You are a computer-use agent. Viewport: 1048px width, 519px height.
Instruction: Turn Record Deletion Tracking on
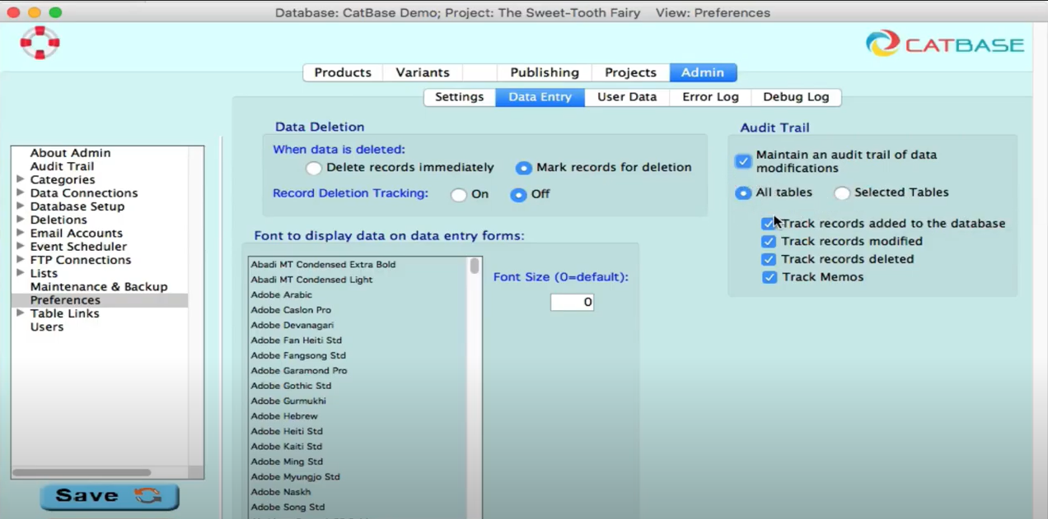coord(458,194)
